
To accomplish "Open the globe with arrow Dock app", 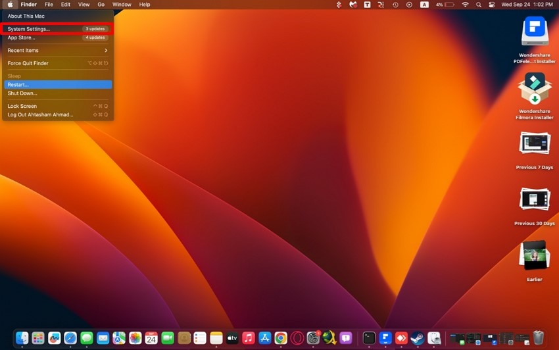I will [x=329, y=338].
